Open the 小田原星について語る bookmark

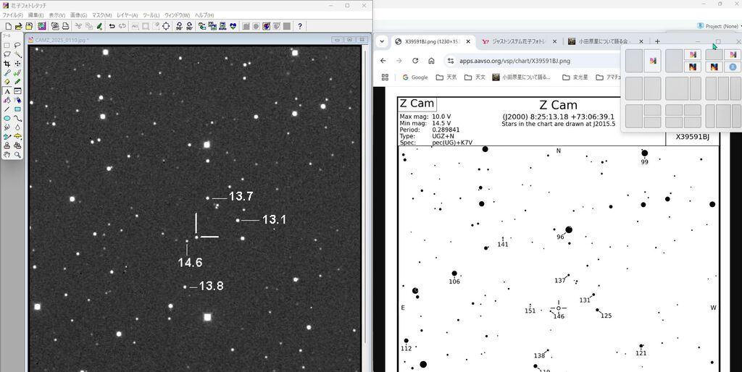522,77
